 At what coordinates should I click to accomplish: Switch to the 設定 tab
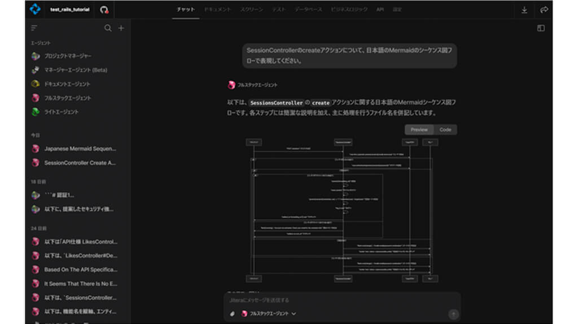pos(397,10)
